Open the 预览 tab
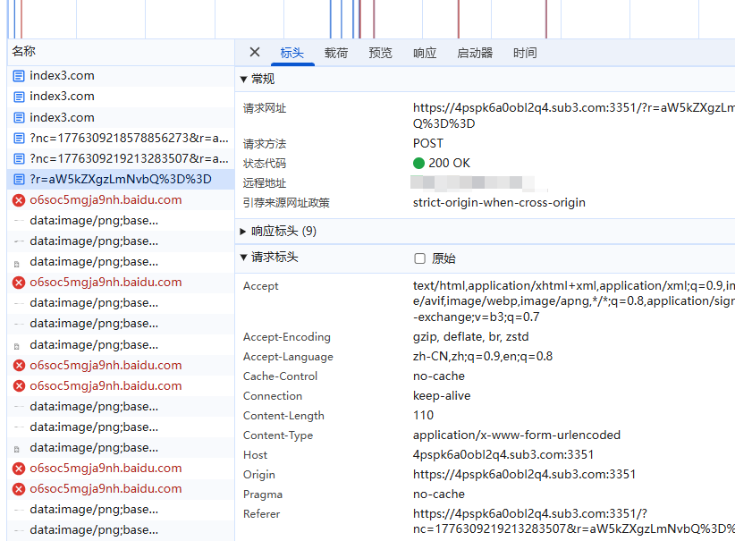 click(x=380, y=53)
